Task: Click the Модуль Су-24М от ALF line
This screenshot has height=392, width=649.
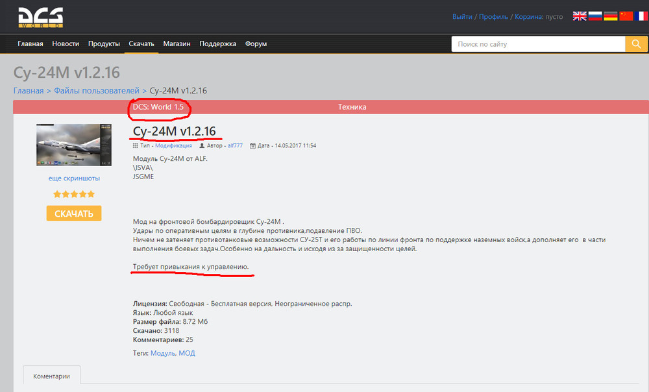Action: pyautogui.click(x=170, y=158)
